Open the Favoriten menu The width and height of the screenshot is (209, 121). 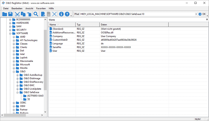(41, 8)
